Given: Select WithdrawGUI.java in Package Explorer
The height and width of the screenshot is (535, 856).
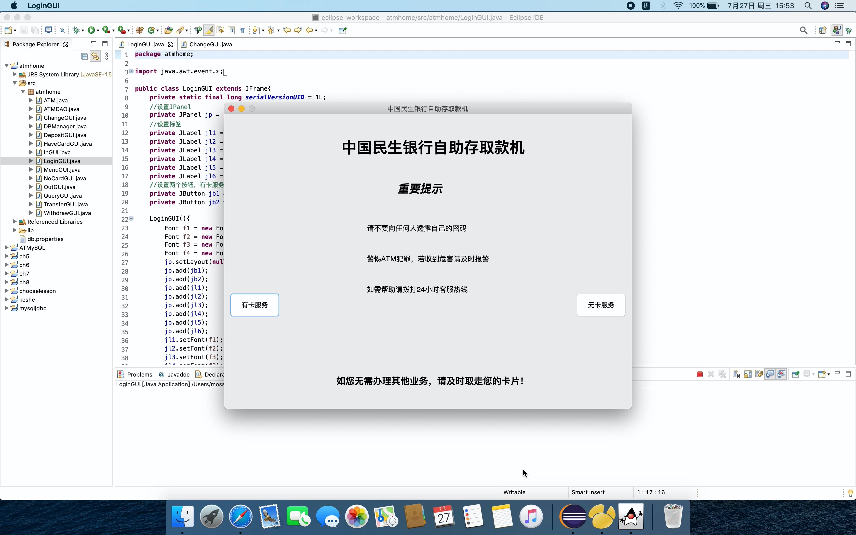Looking at the screenshot, I should coord(67,213).
